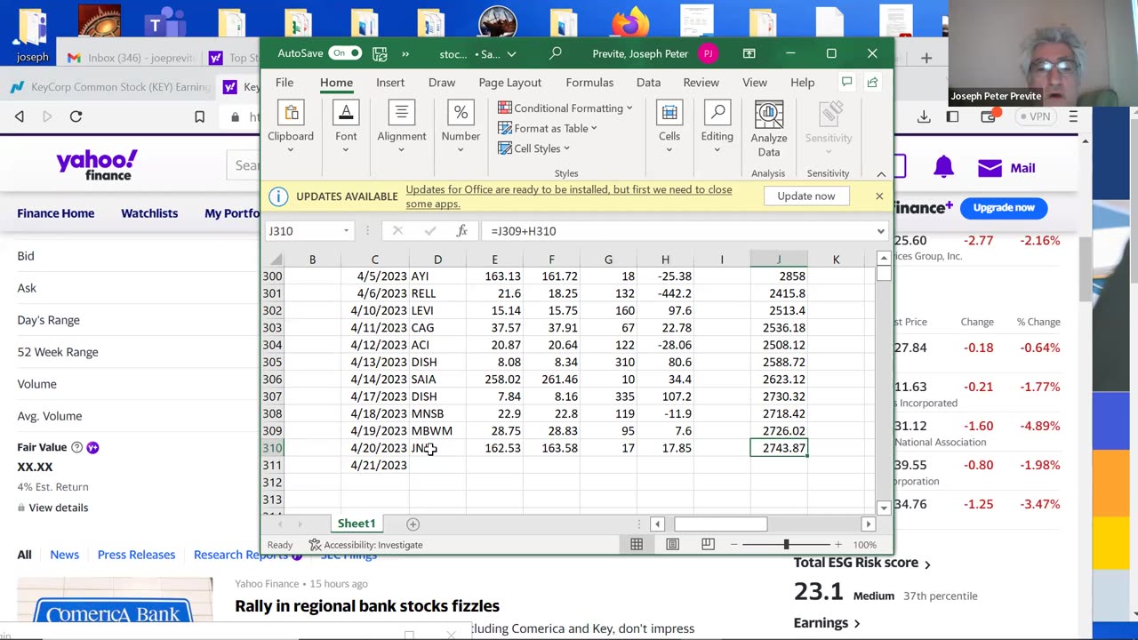
Task: Click the Insert Function fx icon
Action: pyautogui.click(x=461, y=231)
